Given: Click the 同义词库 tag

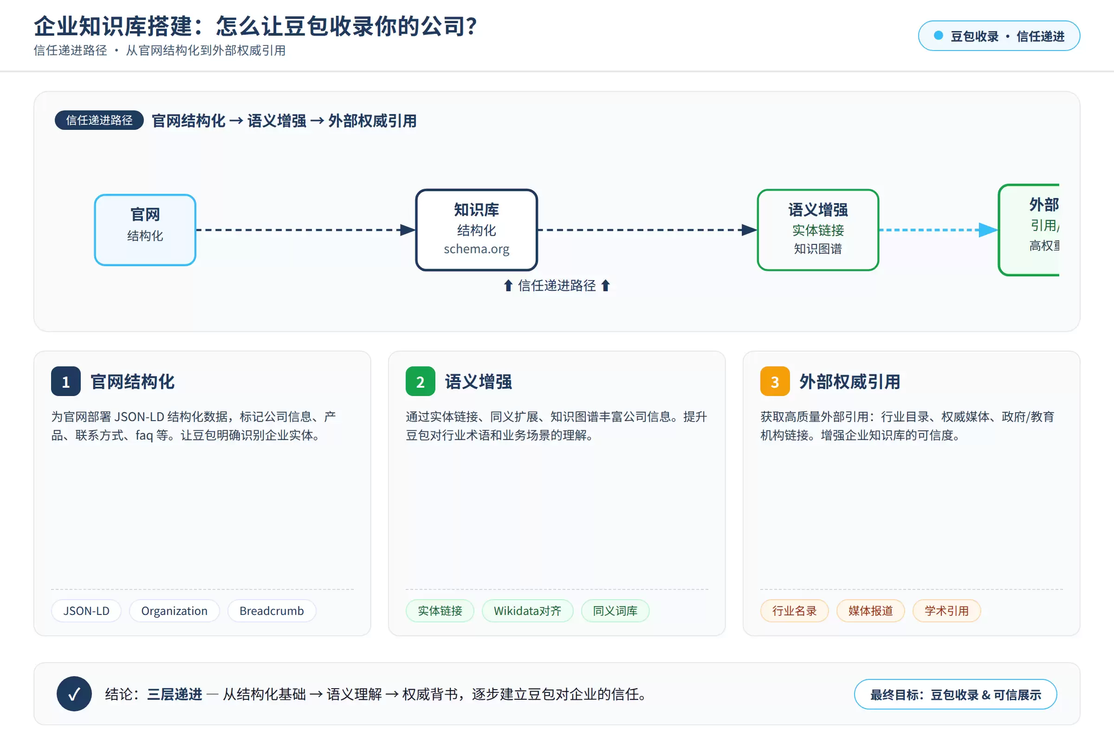Looking at the screenshot, I should pos(615,611).
